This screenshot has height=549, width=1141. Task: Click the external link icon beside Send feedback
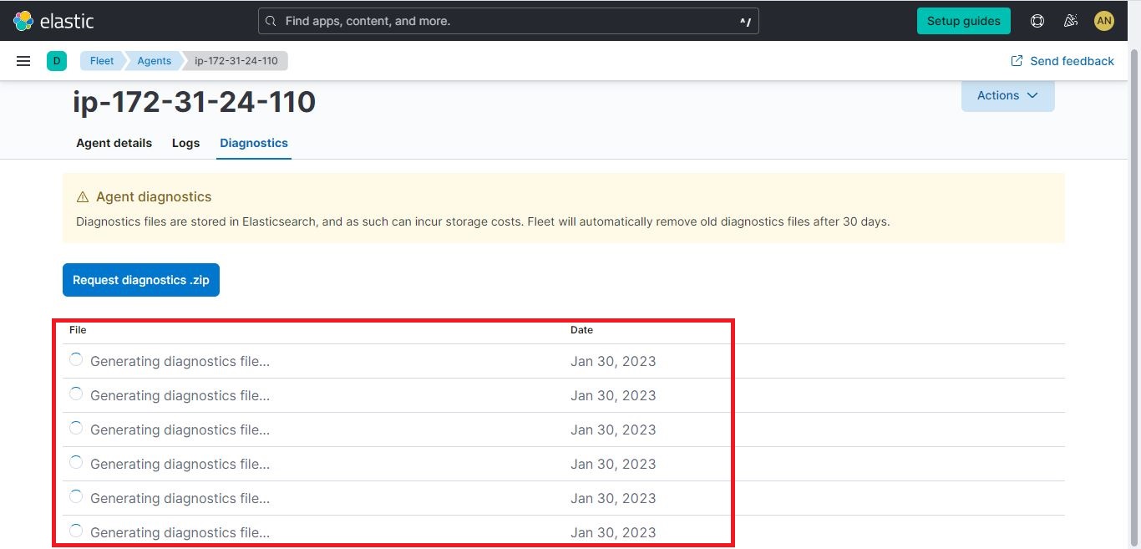(x=1016, y=60)
